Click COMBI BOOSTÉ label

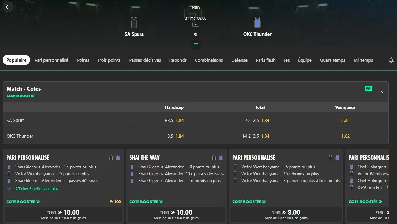(x=20, y=96)
